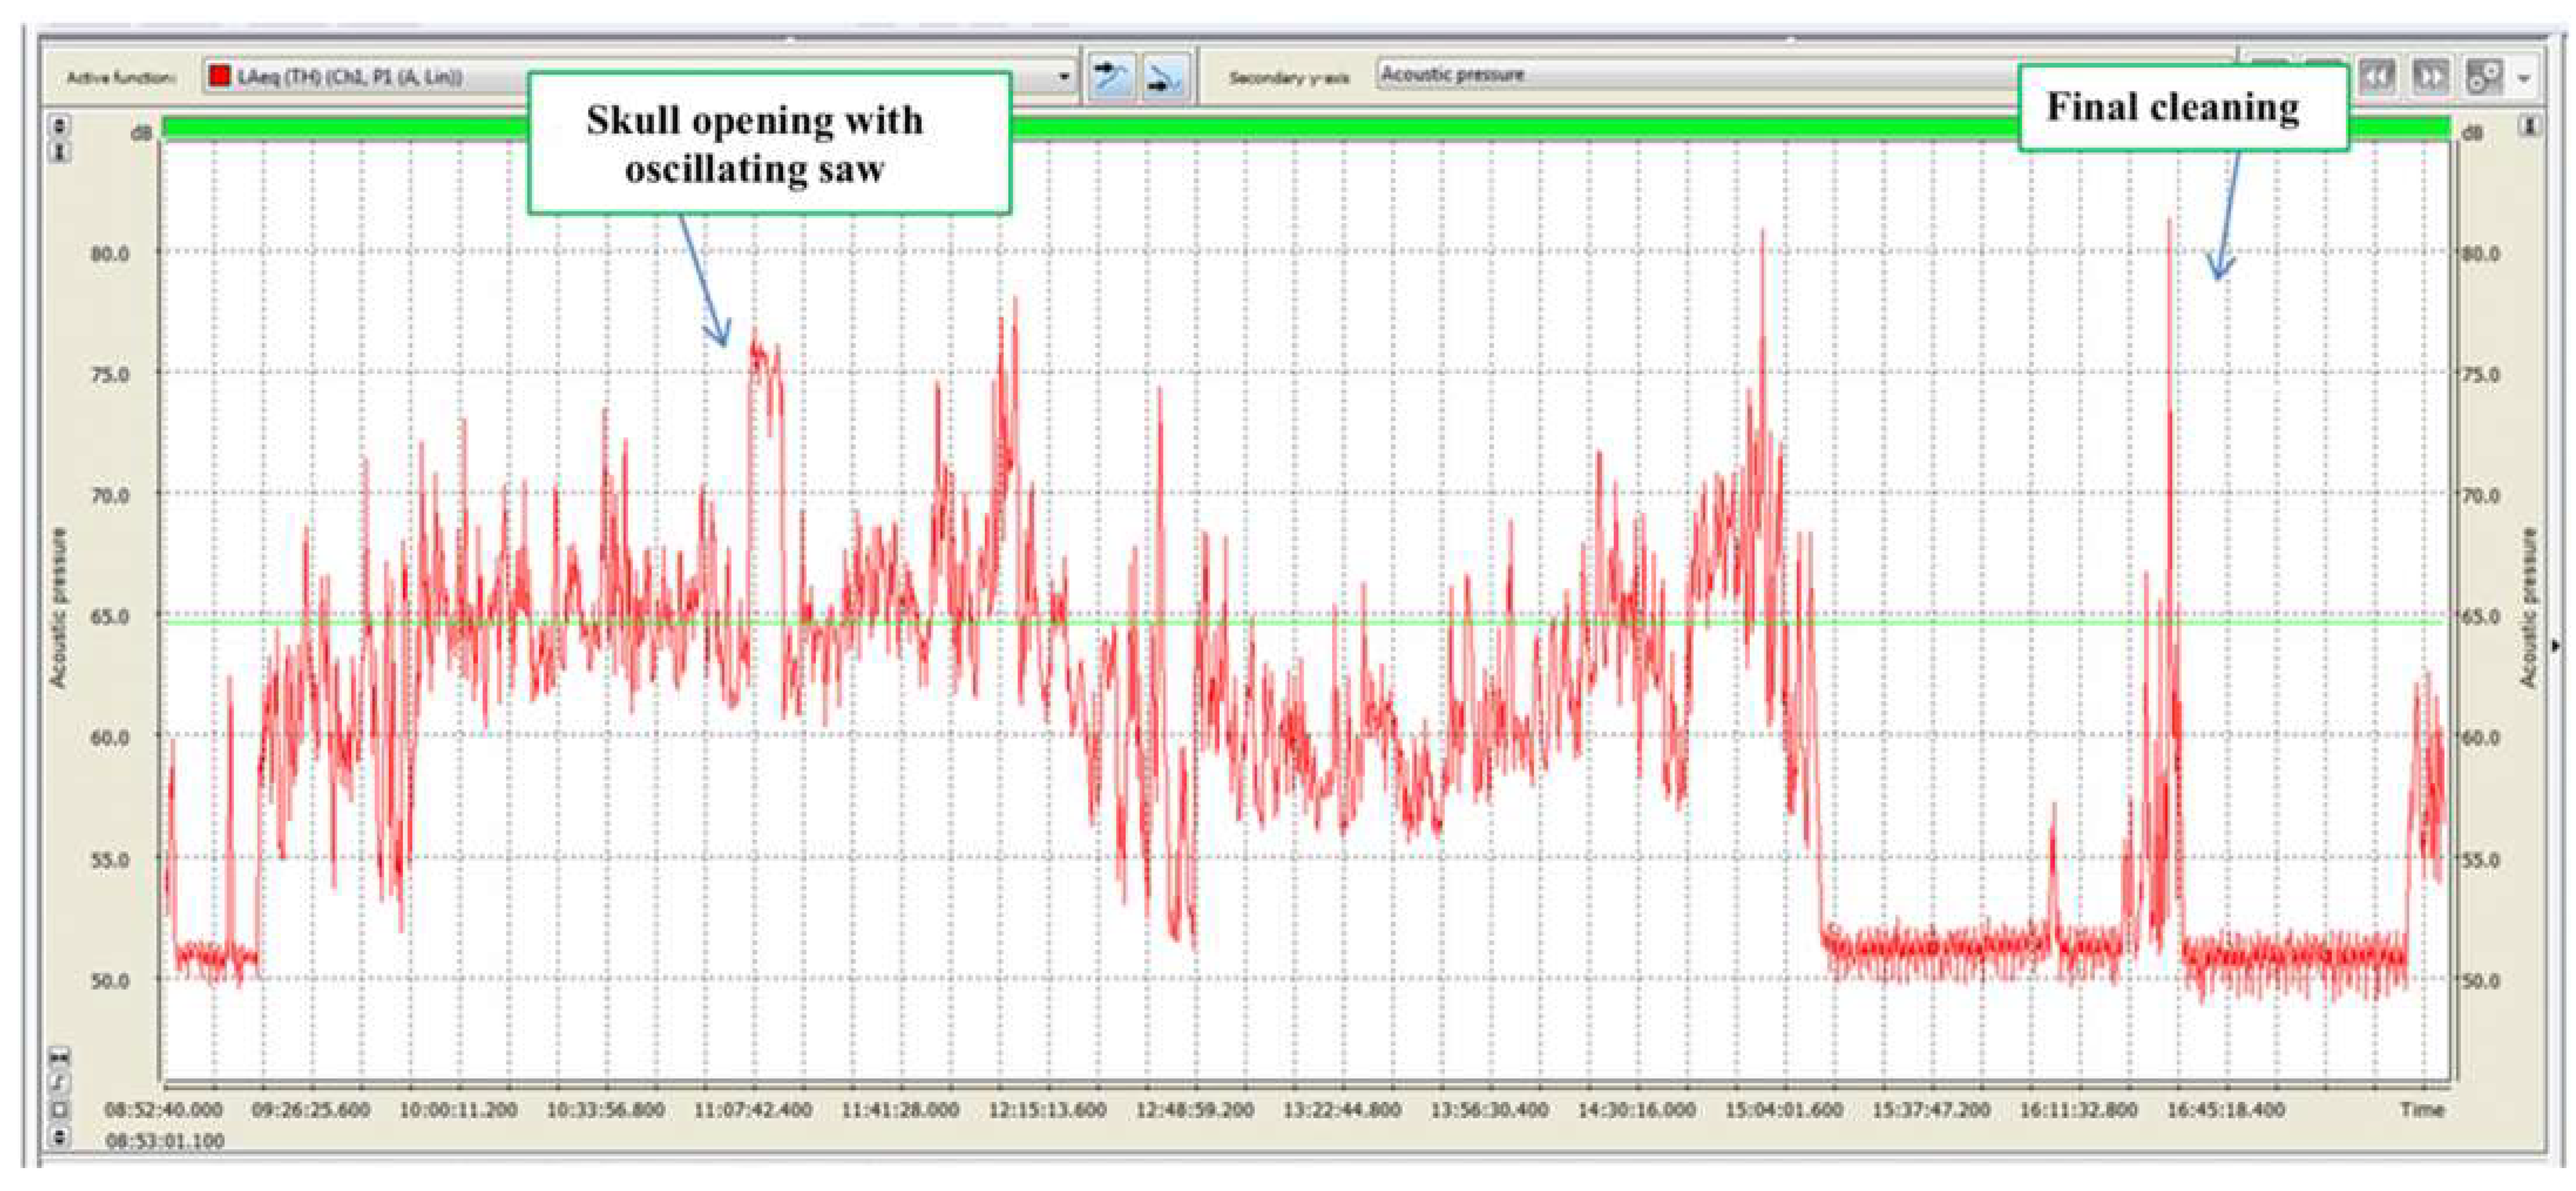Click the Y-axis icon below the scale spinner
The width and height of the screenshot is (2576, 1191).
pos(60,152)
